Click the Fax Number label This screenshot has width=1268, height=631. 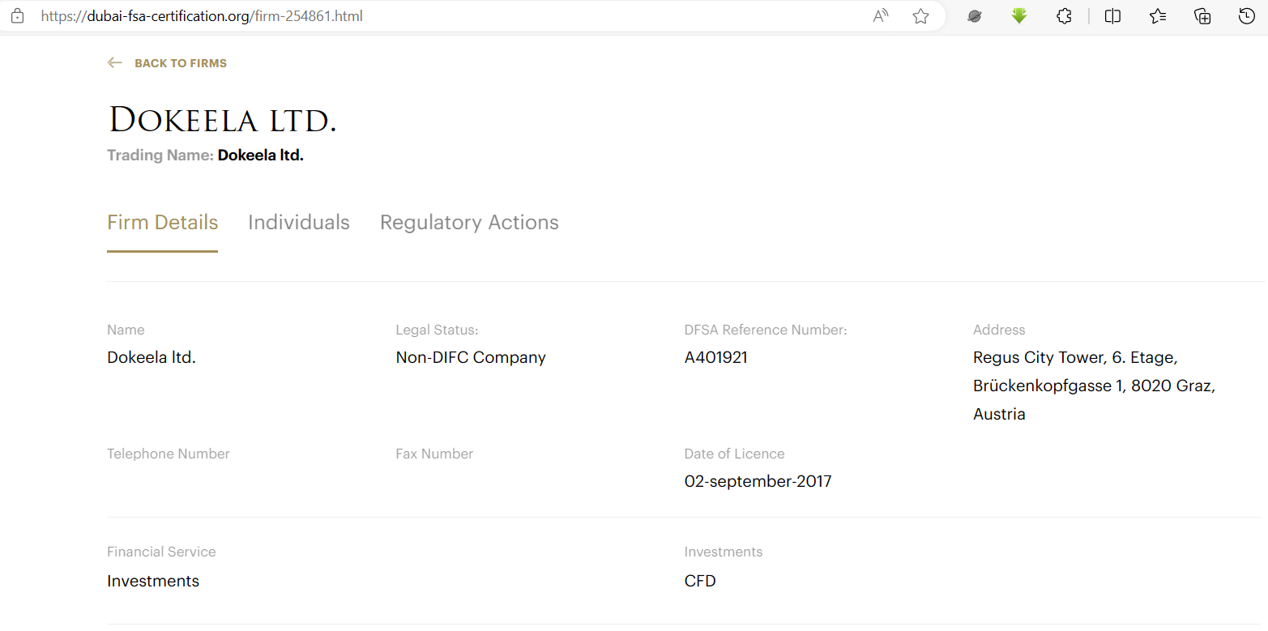click(x=434, y=454)
